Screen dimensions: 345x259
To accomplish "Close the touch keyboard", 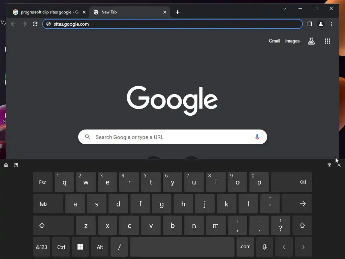I will [x=339, y=165].
